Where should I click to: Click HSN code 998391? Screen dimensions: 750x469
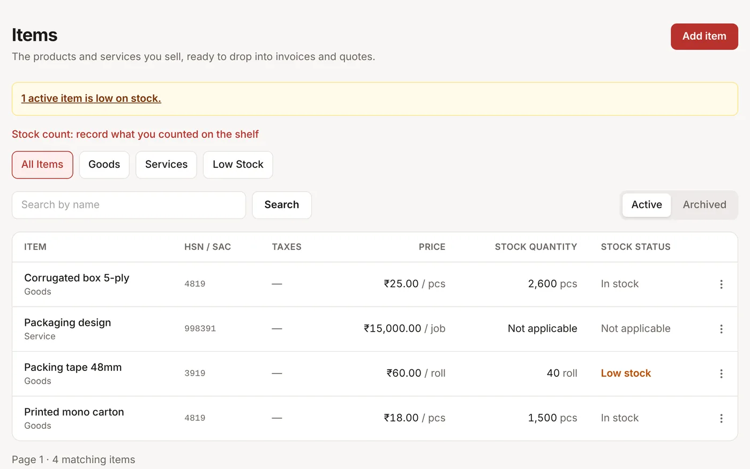pyautogui.click(x=200, y=329)
